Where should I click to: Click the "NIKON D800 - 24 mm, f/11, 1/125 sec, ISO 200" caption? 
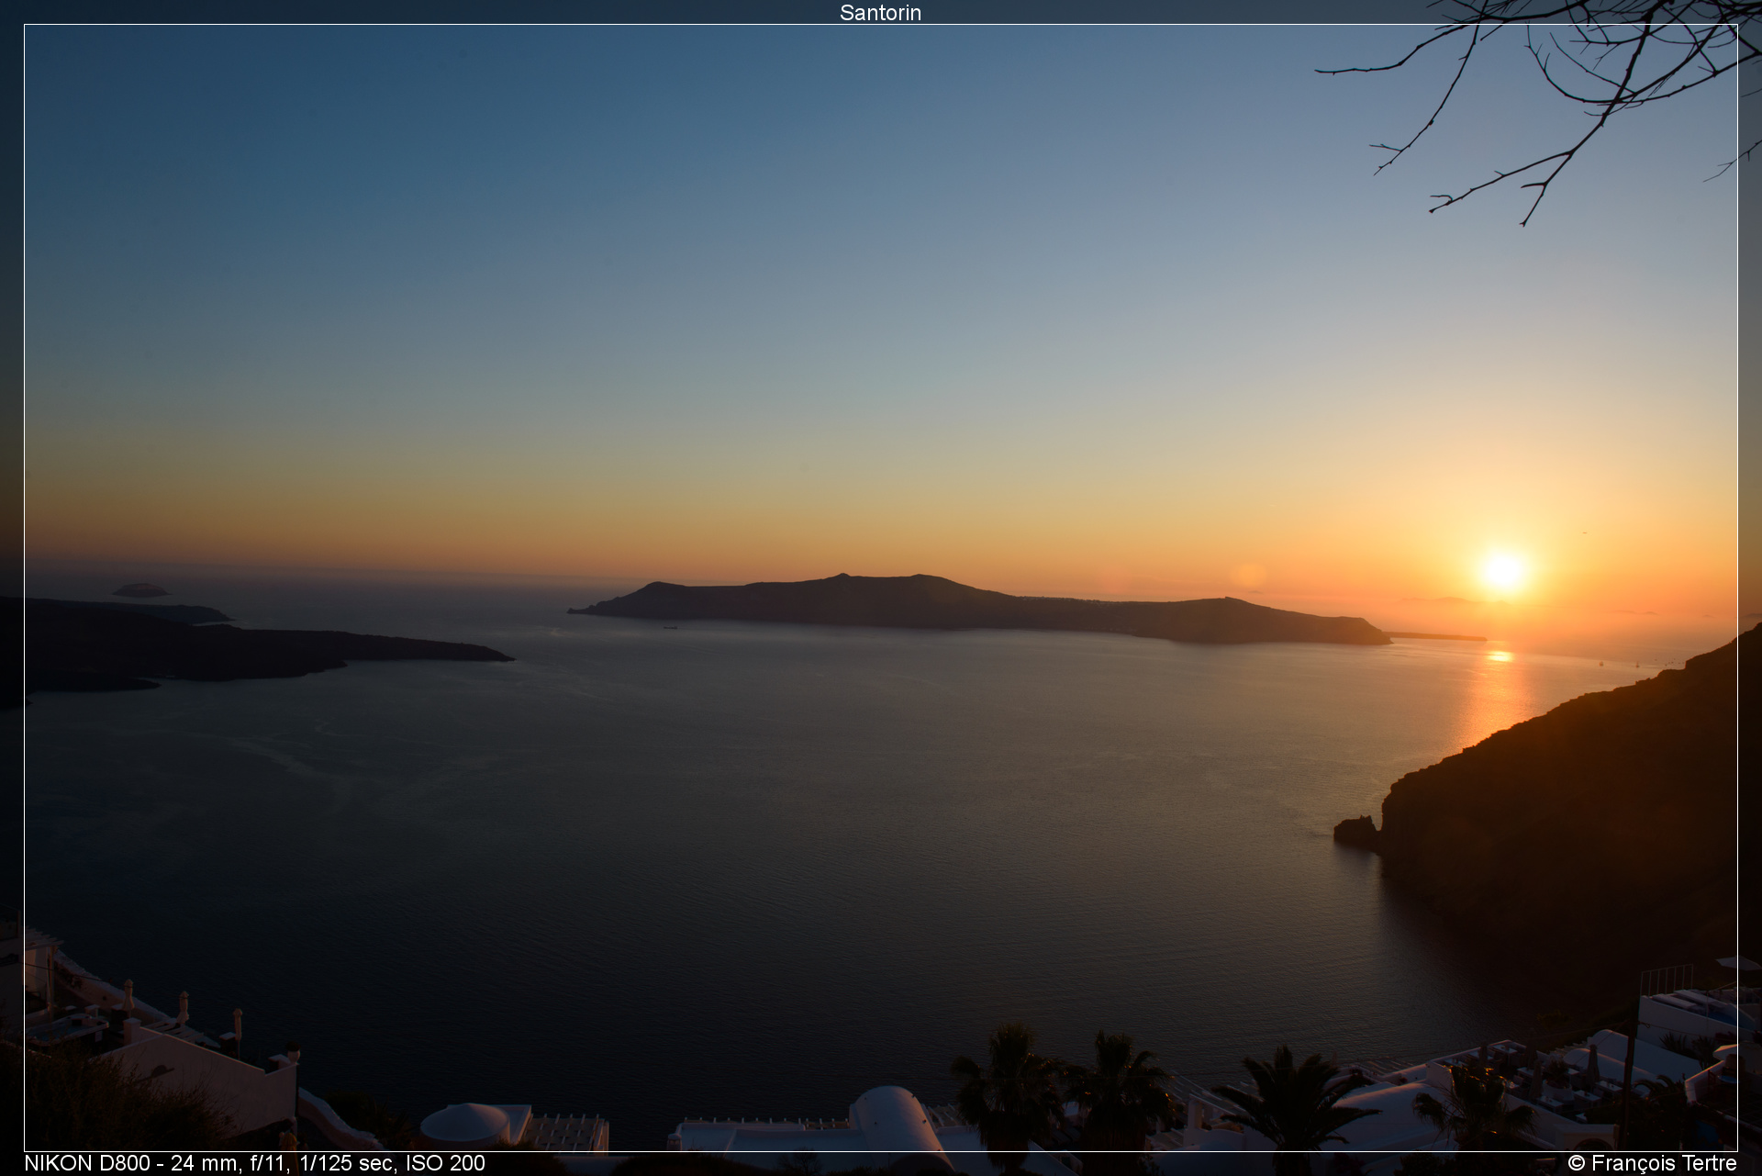tap(254, 1162)
